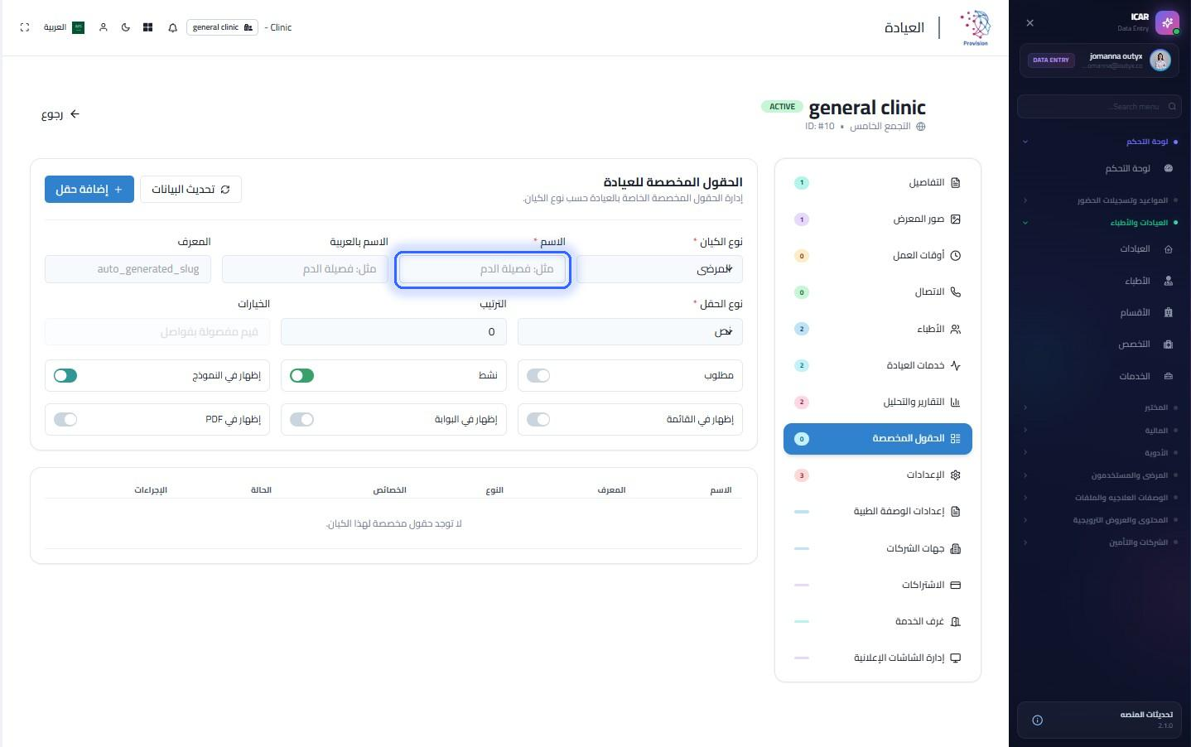Screen dimensions: 1191x747
Task: Open notifications bell icon
Action: 172,27
